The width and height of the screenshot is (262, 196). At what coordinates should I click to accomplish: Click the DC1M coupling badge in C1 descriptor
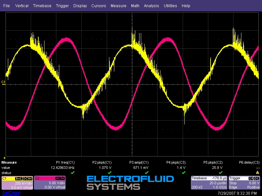(28, 178)
